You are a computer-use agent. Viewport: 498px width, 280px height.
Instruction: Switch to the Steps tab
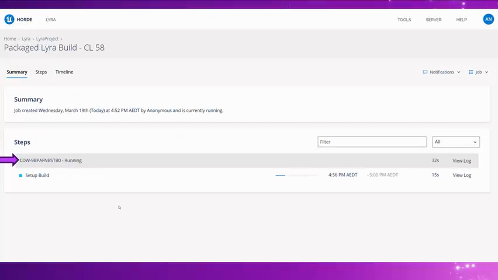coord(41,72)
